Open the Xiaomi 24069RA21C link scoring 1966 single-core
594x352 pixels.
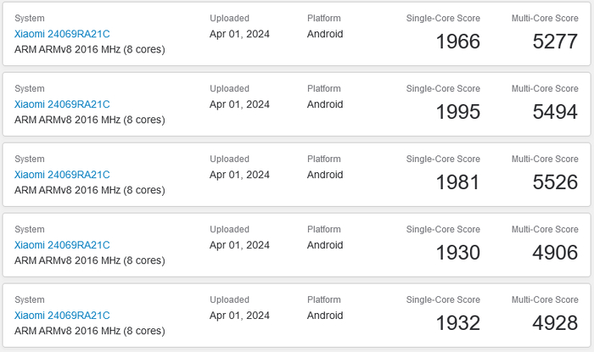62,34
